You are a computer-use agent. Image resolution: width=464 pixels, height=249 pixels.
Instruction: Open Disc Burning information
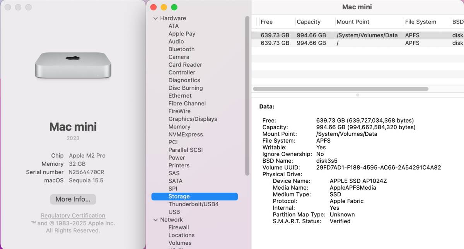coord(186,88)
